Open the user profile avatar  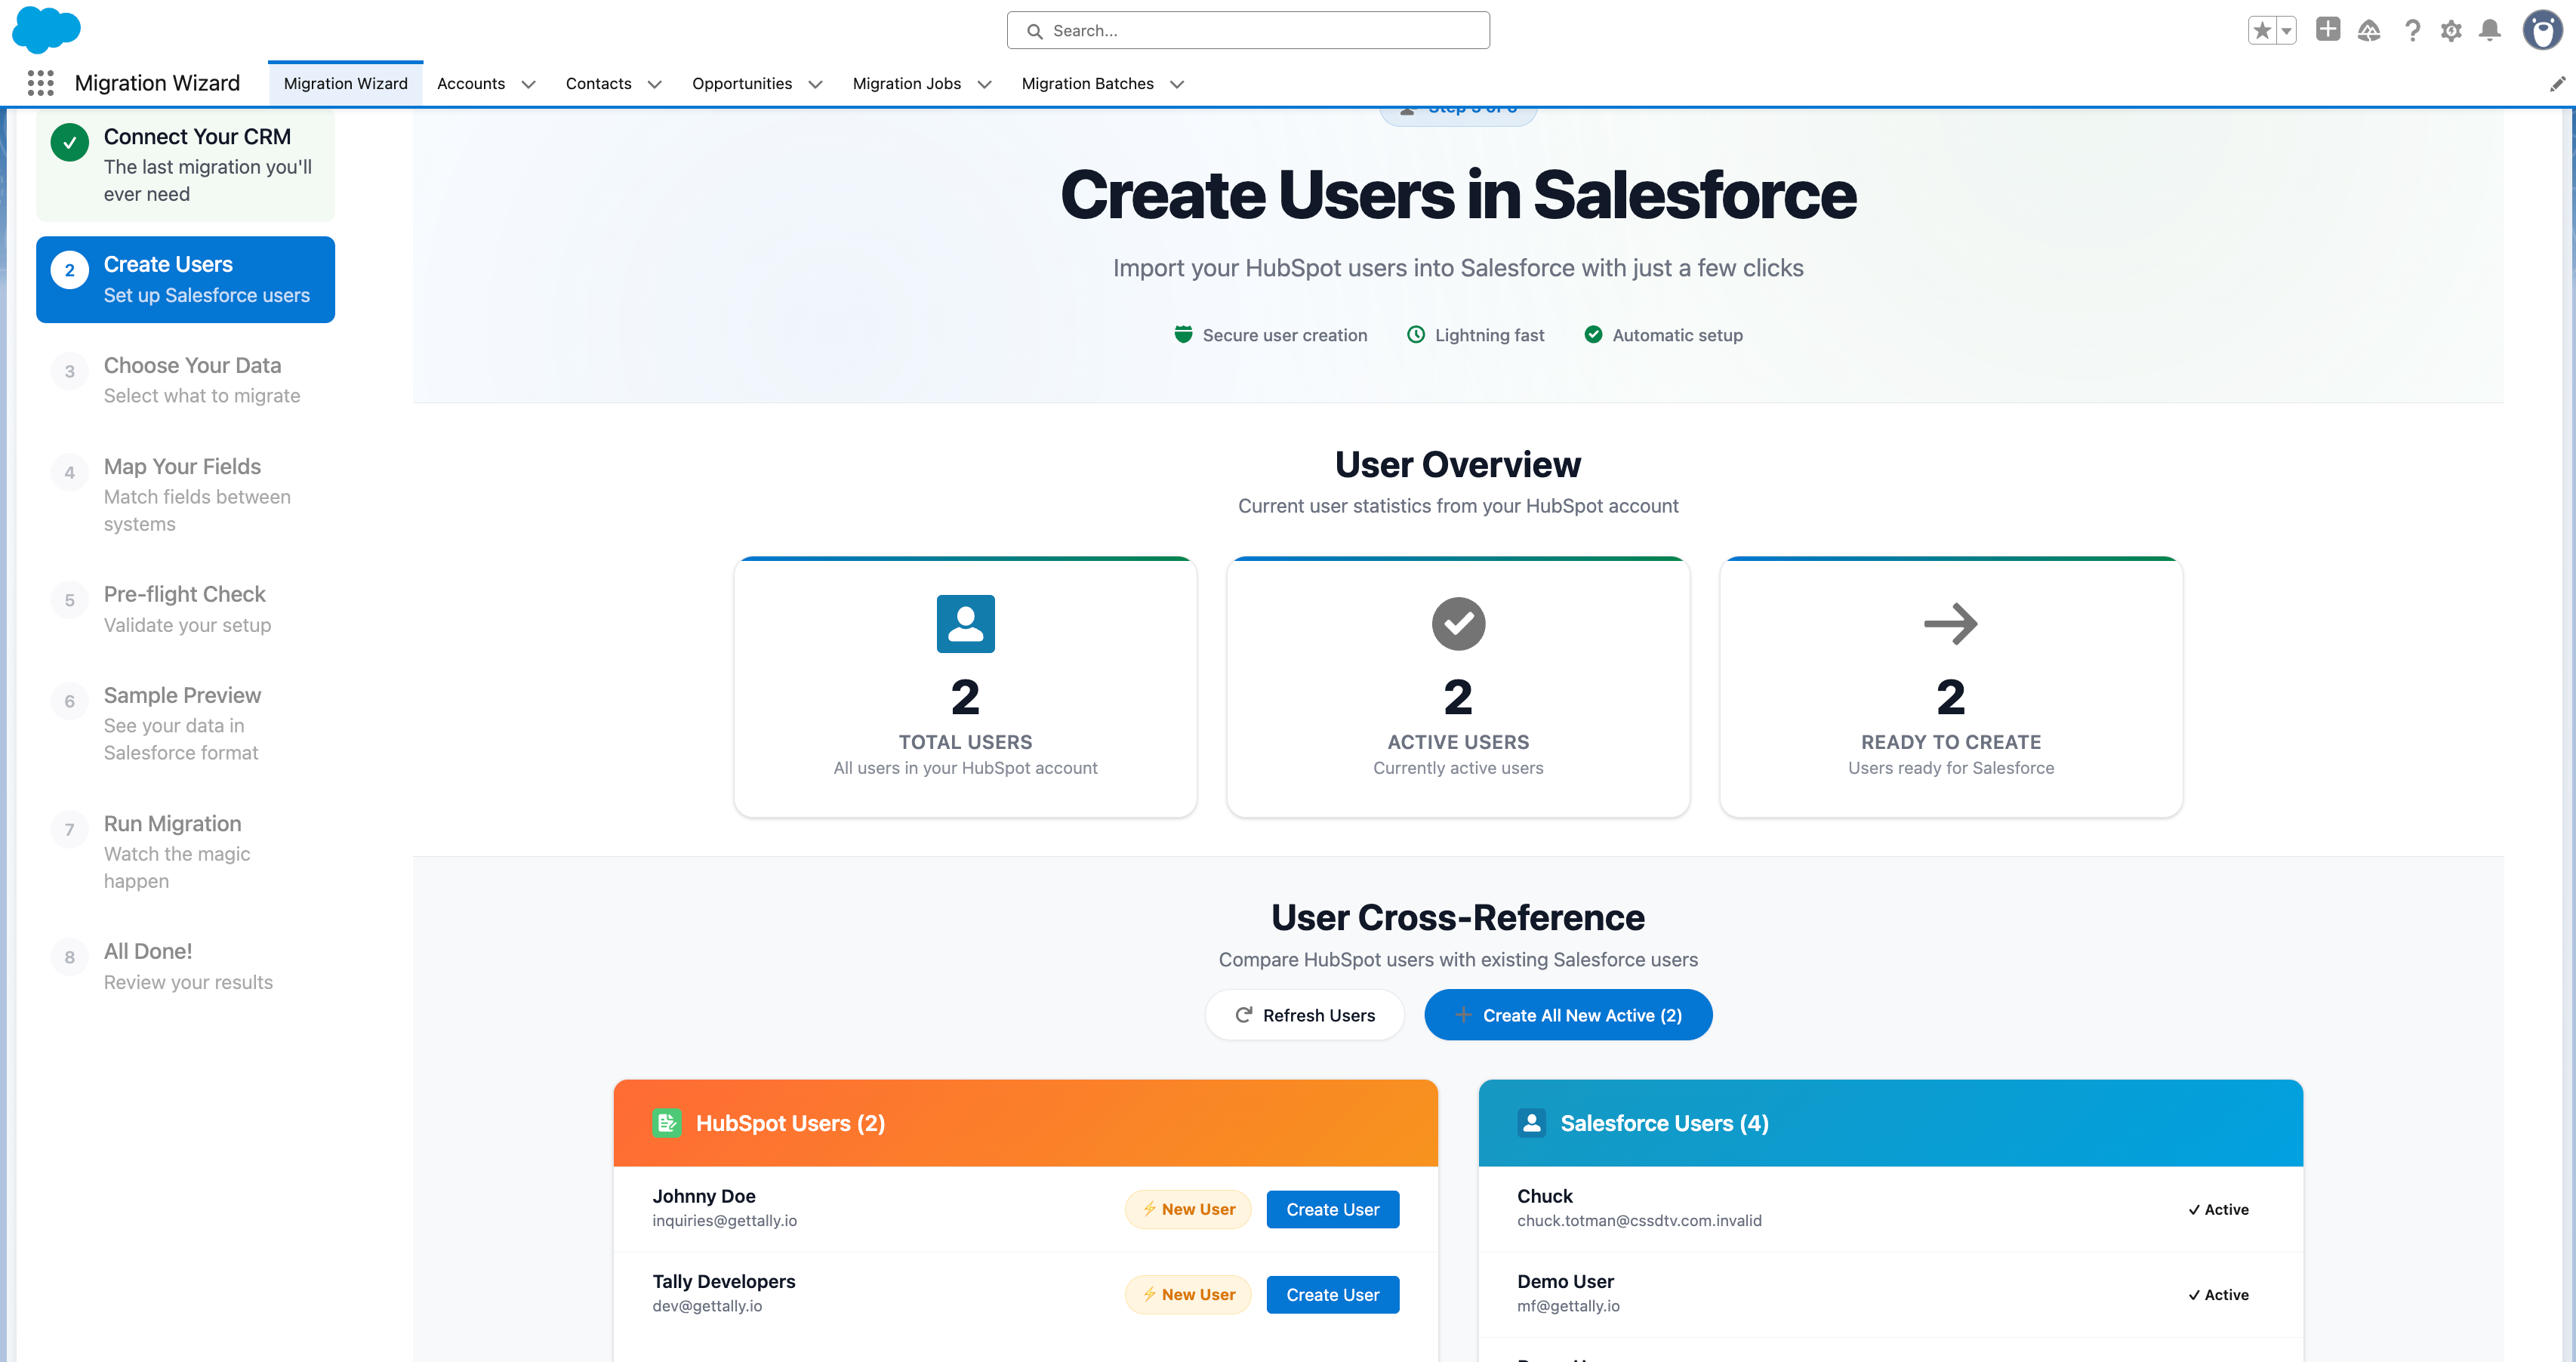click(2540, 30)
